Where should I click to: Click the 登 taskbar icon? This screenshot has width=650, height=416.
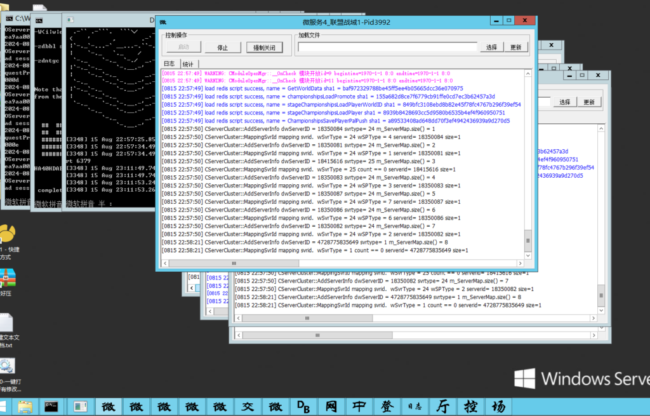tap(387, 406)
